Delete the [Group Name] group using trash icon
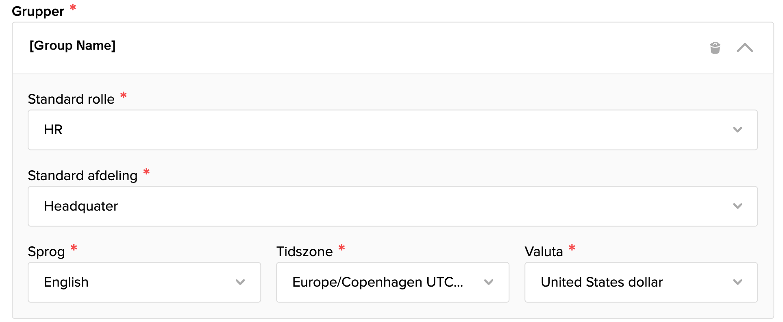 click(716, 48)
